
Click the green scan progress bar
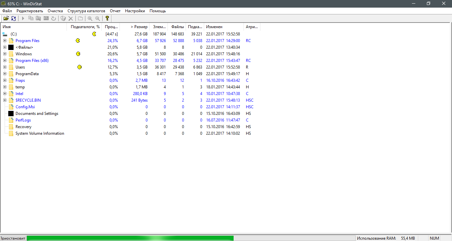point(130,238)
